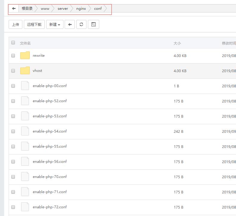Open the vhost folder name link
The width and height of the screenshot is (236, 216).
coord(38,71)
